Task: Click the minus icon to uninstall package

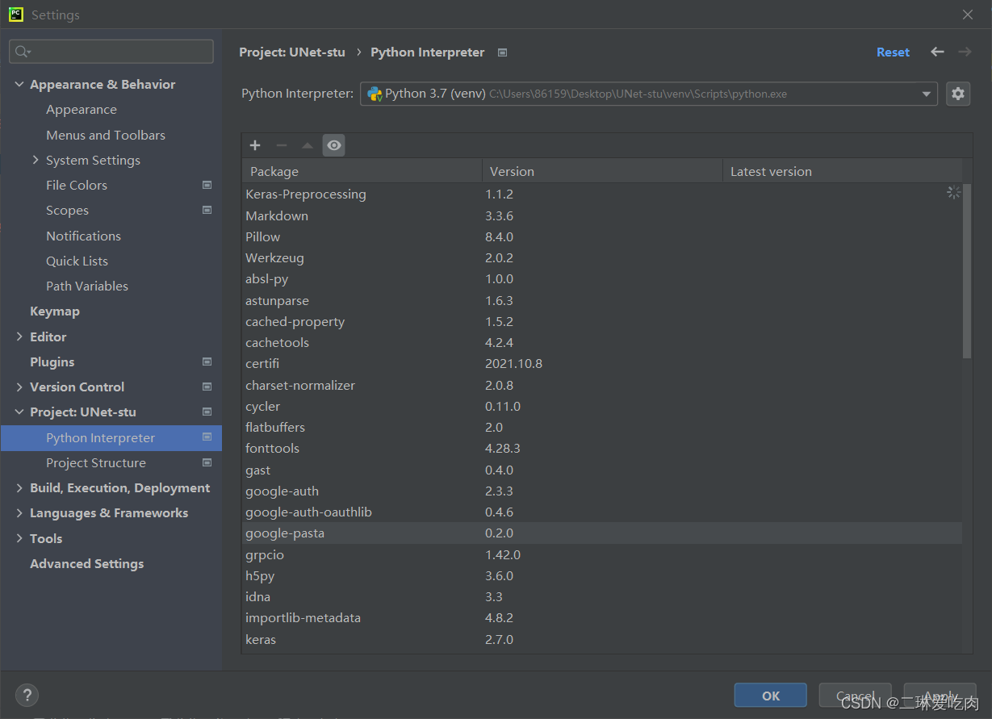Action: tap(282, 145)
